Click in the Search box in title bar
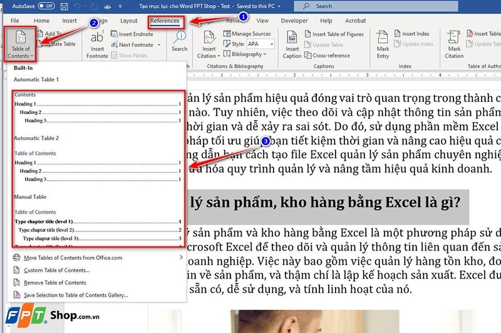501x333 pixels. 376,6
